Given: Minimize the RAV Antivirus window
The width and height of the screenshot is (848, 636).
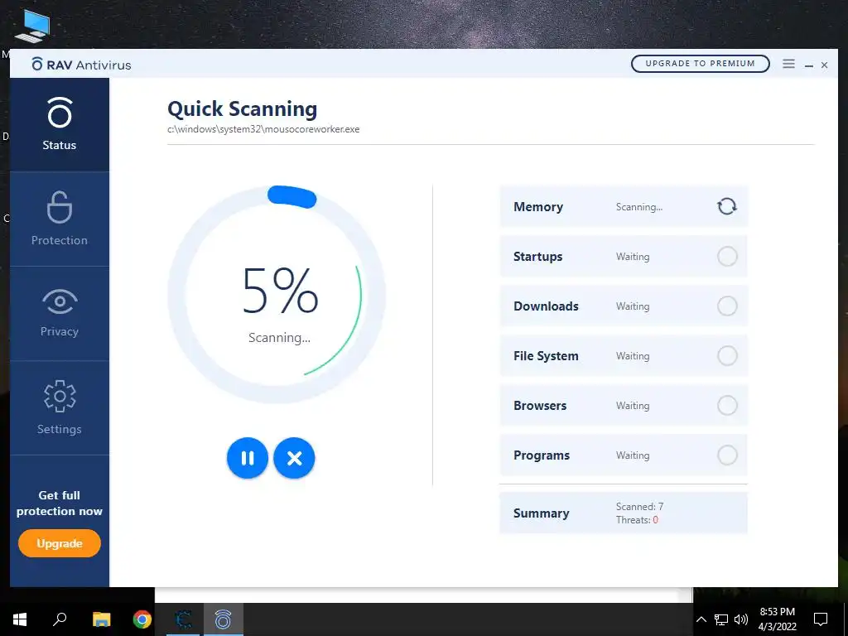Looking at the screenshot, I should click(x=809, y=65).
